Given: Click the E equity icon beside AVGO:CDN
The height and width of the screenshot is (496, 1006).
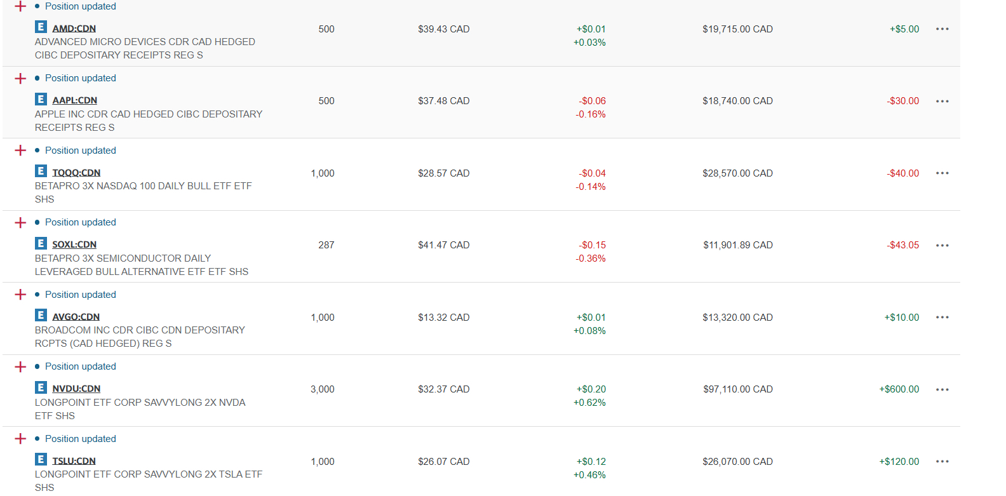Looking at the screenshot, I should pyautogui.click(x=41, y=316).
